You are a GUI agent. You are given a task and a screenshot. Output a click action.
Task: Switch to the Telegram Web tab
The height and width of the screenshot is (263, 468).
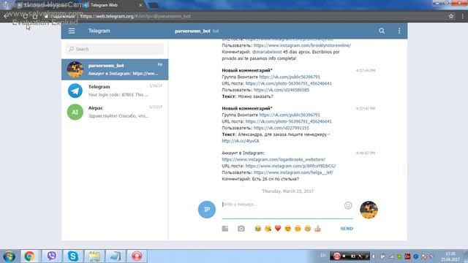click(112, 5)
